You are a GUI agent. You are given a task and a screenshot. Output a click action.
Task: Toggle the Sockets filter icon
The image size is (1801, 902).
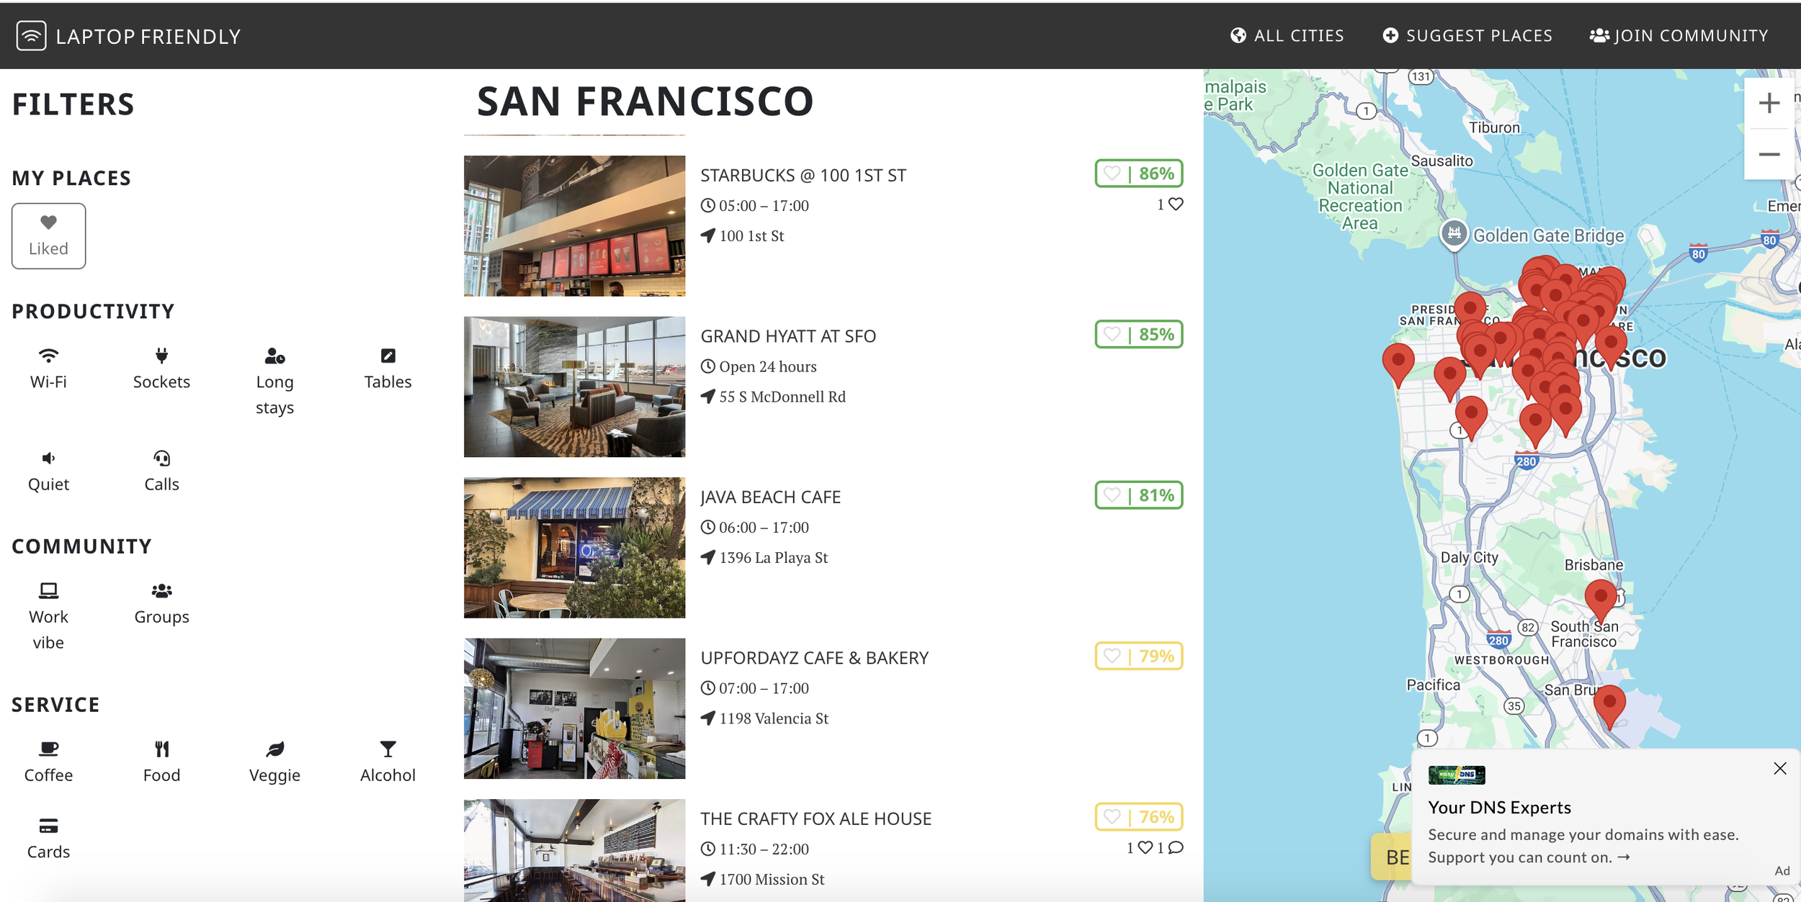click(x=161, y=355)
